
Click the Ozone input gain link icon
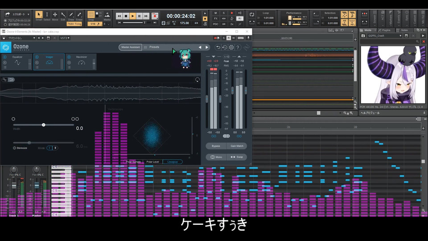[x=214, y=136]
